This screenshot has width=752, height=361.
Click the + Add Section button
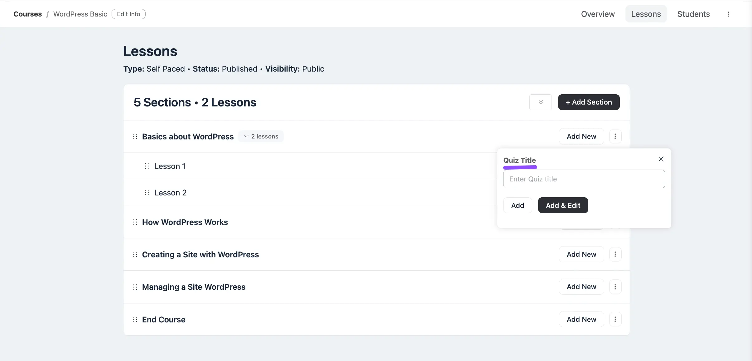(589, 102)
